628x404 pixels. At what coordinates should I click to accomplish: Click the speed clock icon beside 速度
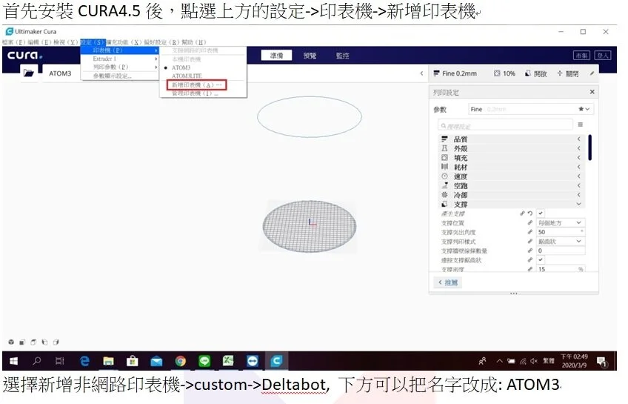[x=444, y=176]
